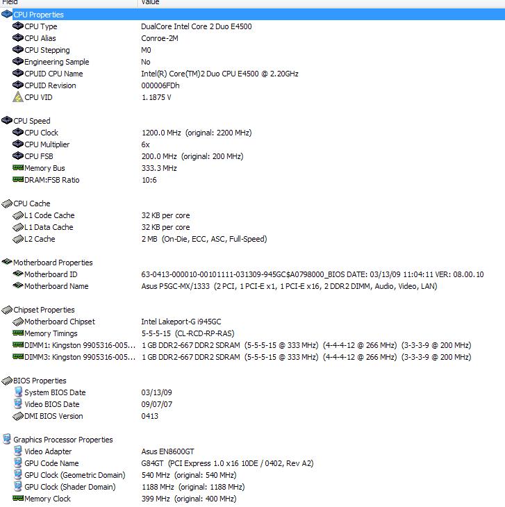This screenshot has height=507, width=505.
Task: Click the icon beside CPUID Revision
Action: coord(18,85)
